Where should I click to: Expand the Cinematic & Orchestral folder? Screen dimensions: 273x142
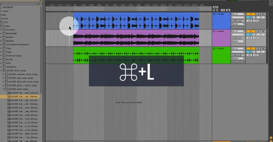(1, 44)
